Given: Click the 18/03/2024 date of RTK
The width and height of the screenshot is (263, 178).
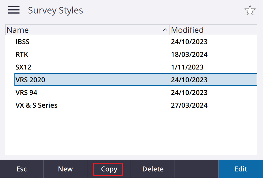Looking at the screenshot, I should click(x=189, y=54).
